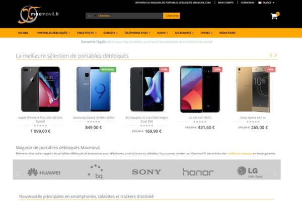Select the Sony brand logo

click(146, 172)
